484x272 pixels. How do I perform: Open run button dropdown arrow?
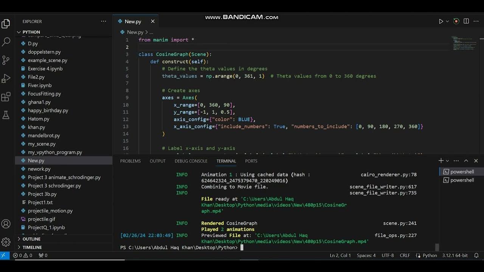point(447,22)
